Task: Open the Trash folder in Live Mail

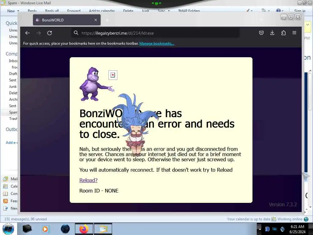Action: click(x=13, y=119)
